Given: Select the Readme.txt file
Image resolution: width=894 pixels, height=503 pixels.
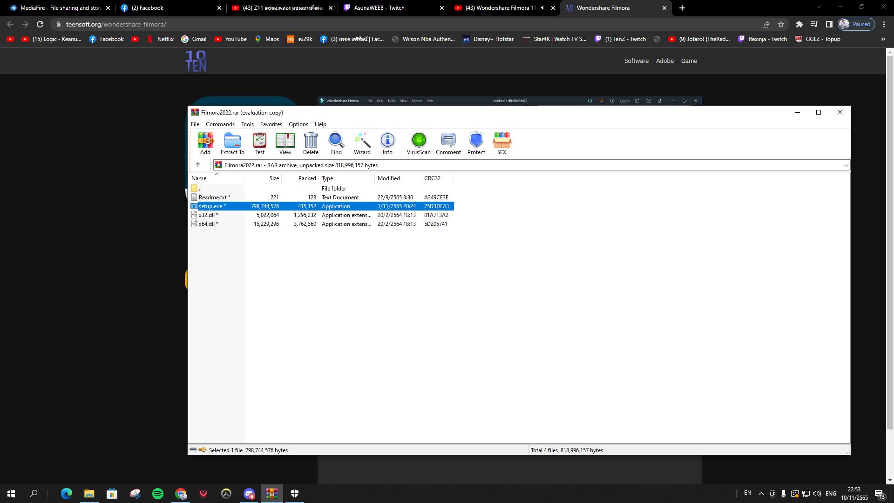Looking at the screenshot, I should click(213, 197).
